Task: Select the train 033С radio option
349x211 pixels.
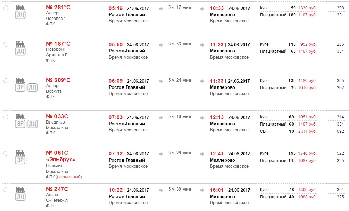Action: [6, 117]
